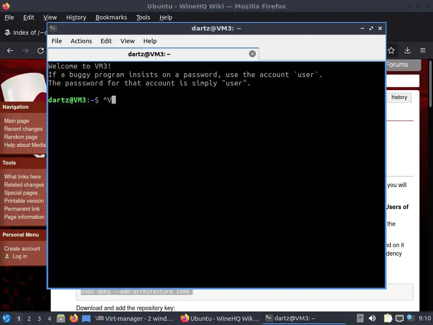Bookmark this page with the star icon
Viewport: 433px width, 325px height.
coord(391,51)
